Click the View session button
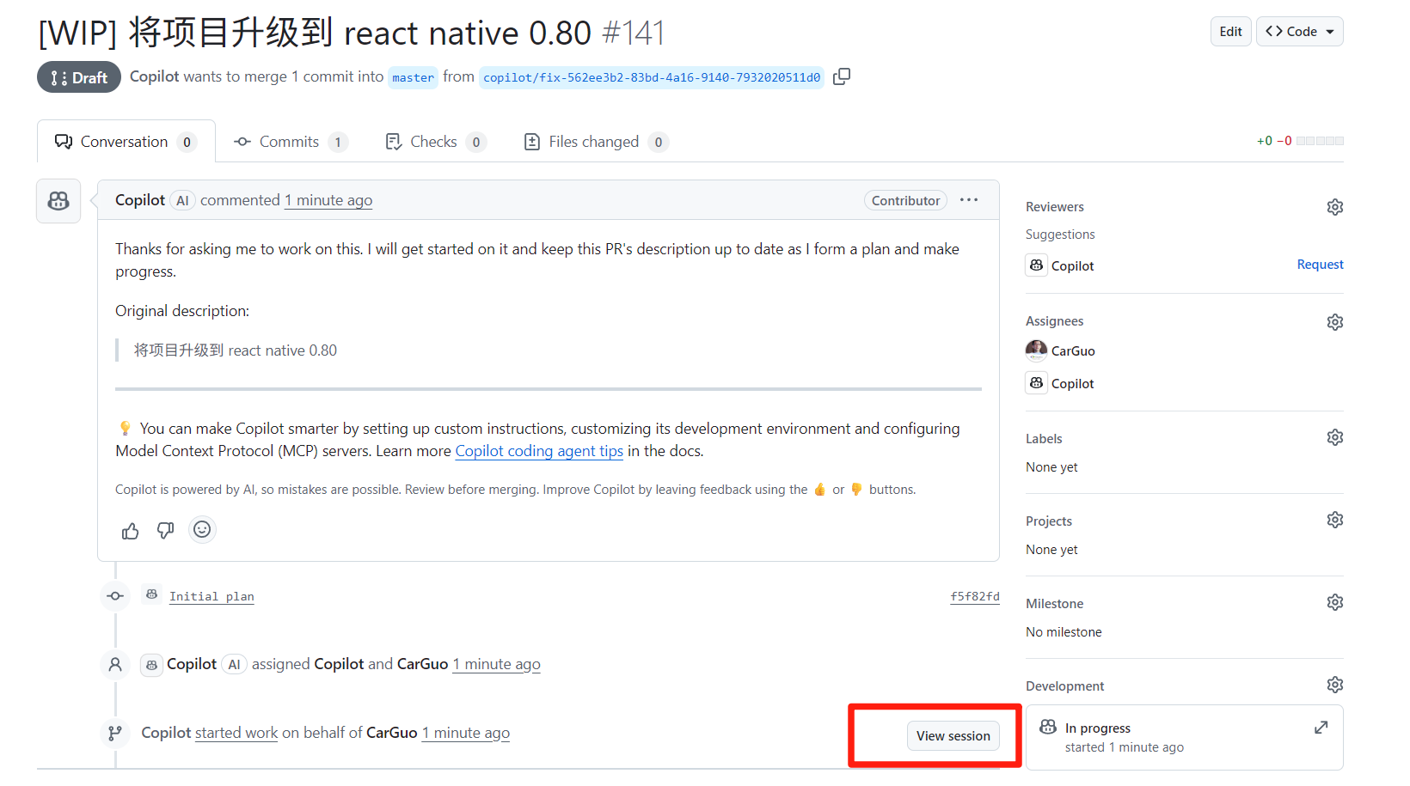Screen dimensions: 1410x786 pos(953,735)
